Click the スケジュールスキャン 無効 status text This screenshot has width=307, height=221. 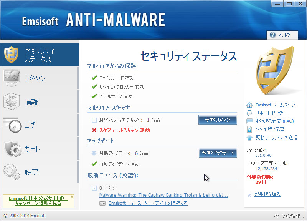(x=124, y=130)
